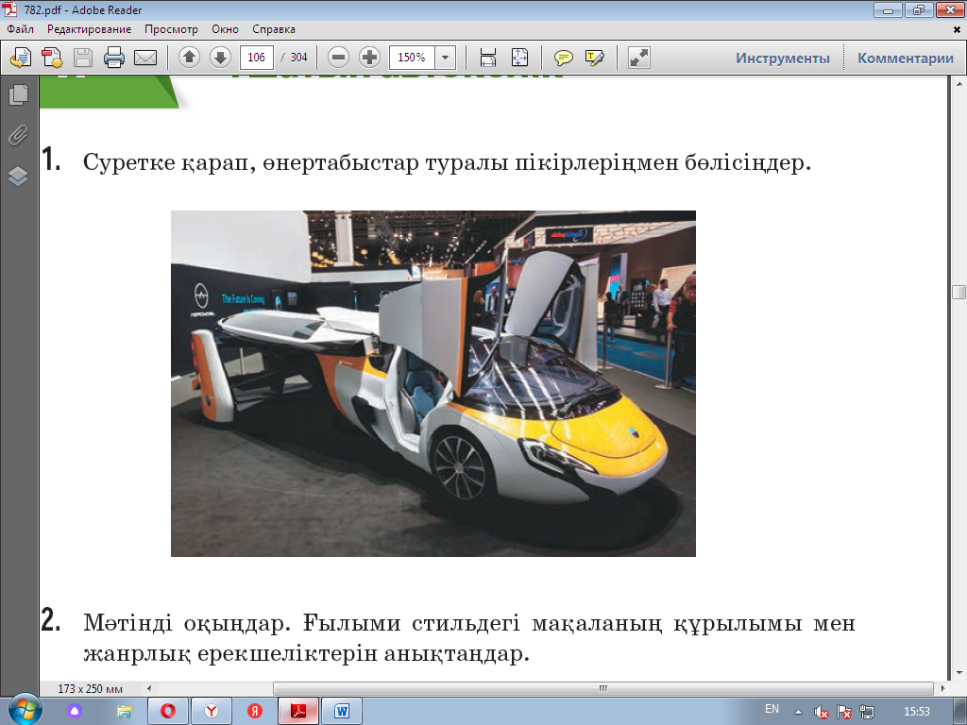The image size is (967, 725).
Task: Open the Редактирование menu
Action: 89,29
